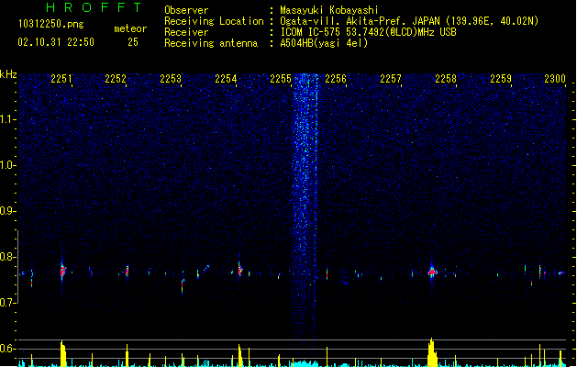Click the Receiving Location label

click(x=214, y=21)
